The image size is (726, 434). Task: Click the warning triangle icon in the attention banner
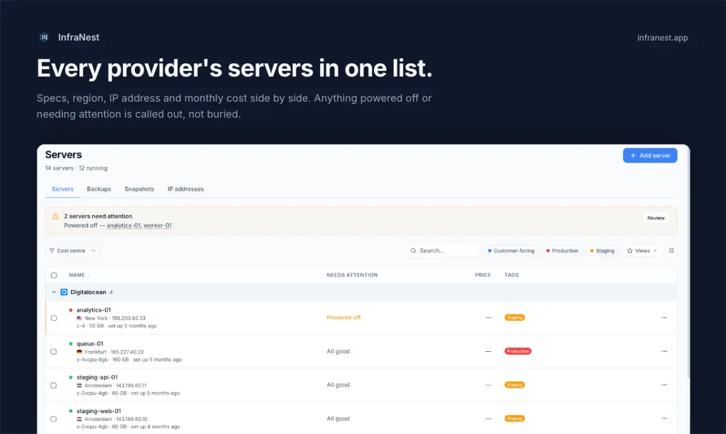pyautogui.click(x=56, y=216)
